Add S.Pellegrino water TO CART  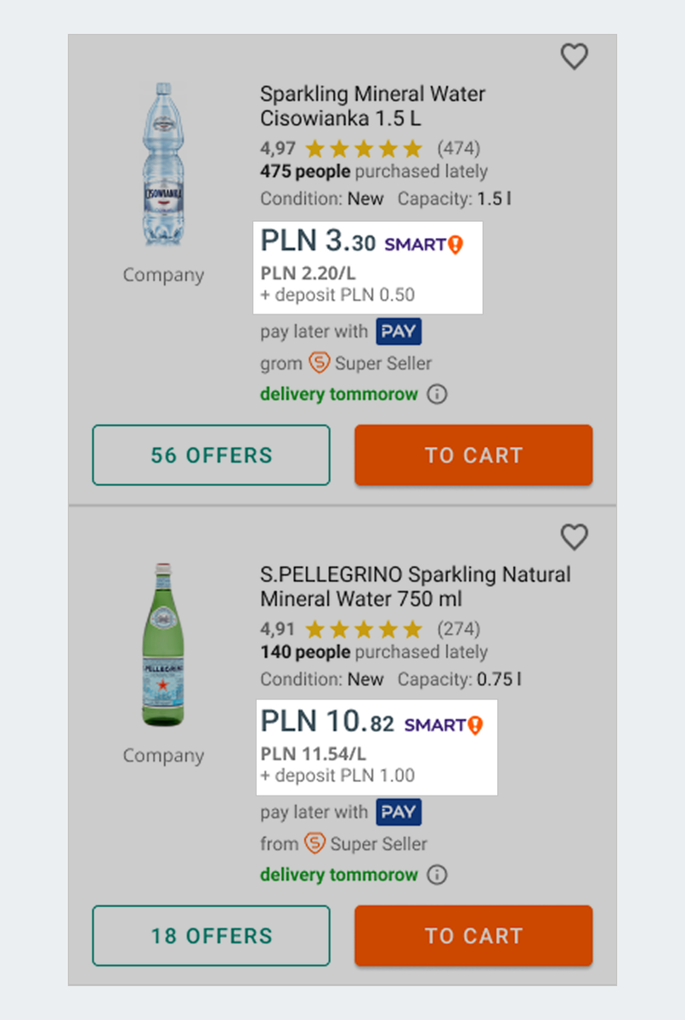pyautogui.click(x=473, y=935)
